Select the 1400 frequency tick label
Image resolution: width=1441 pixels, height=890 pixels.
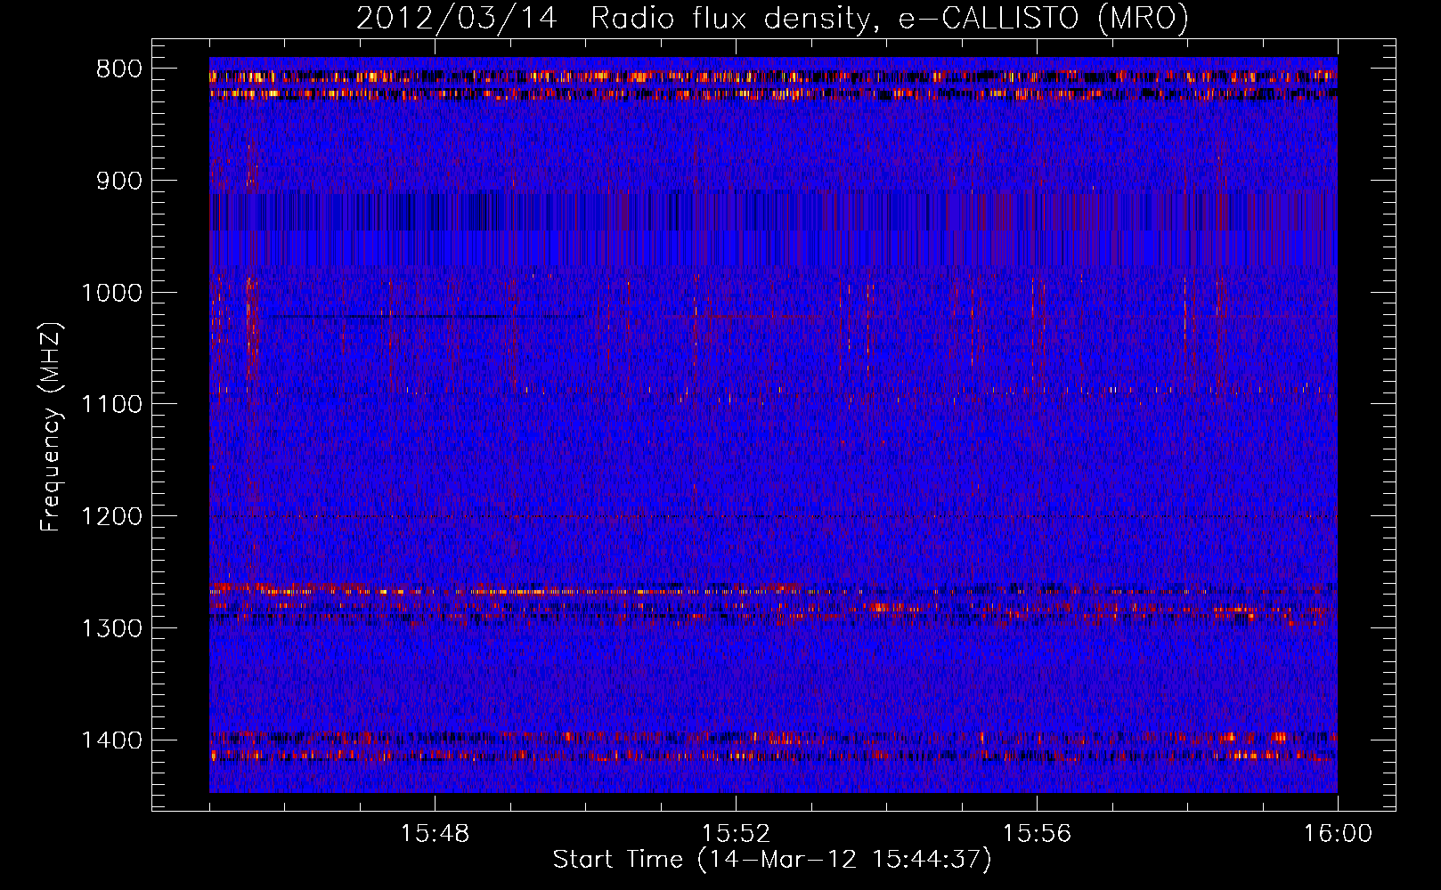click(112, 740)
